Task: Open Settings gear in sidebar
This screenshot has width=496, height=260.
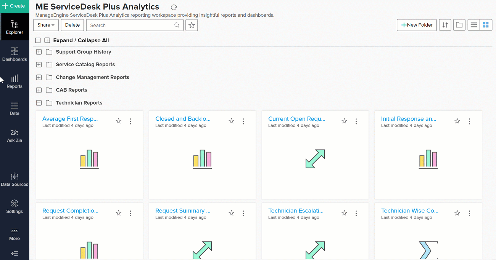Action: pos(14,206)
